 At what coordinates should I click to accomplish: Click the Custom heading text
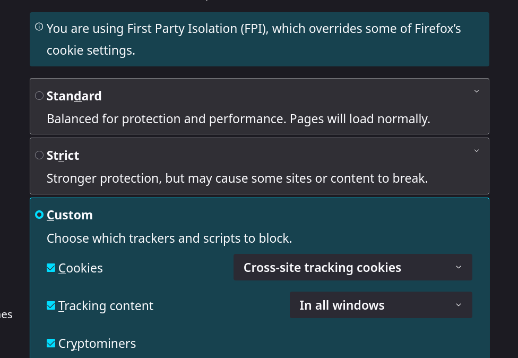(70, 215)
